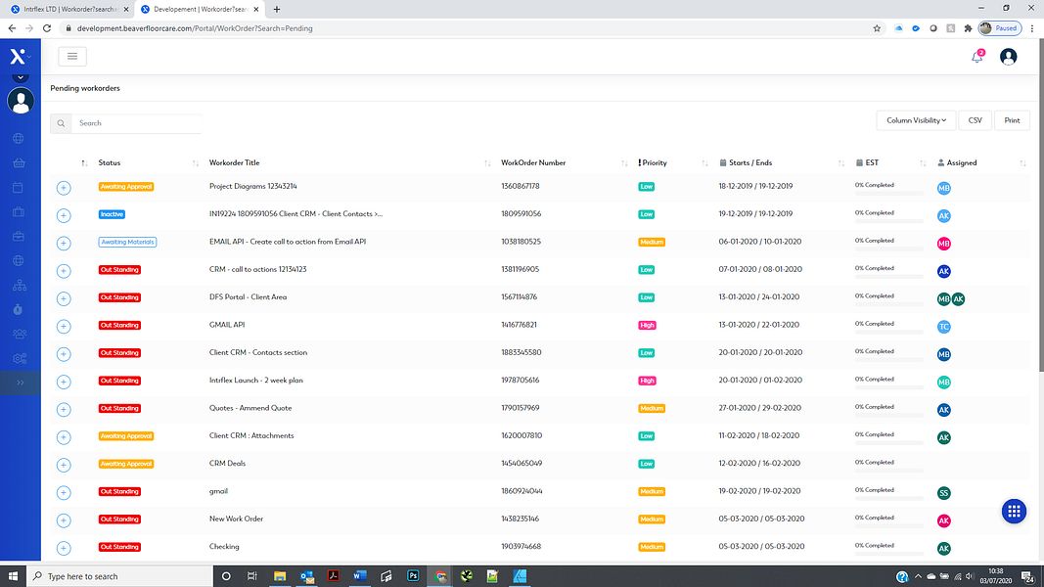Sort by WorkOrder Number column
This screenshot has width=1044, height=587.
click(533, 163)
